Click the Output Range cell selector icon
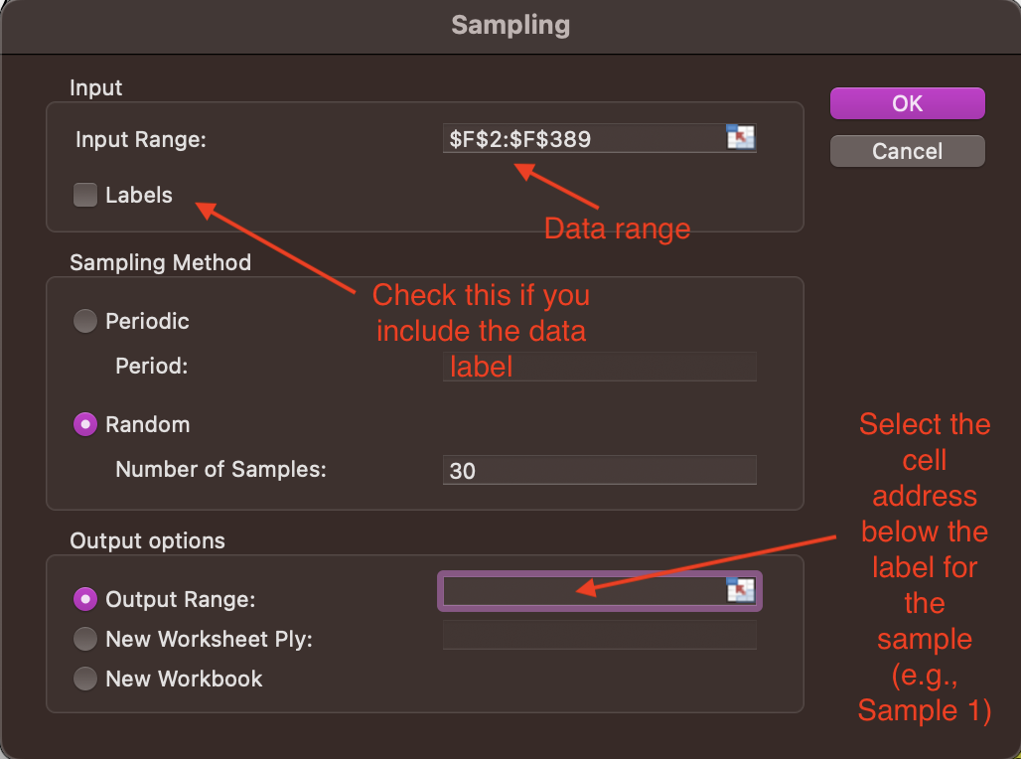This screenshot has width=1021, height=759. coord(741,591)
